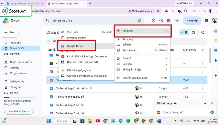Expand the Sắp xếp submenu
The image size is (219, 125).
[142, 64]
